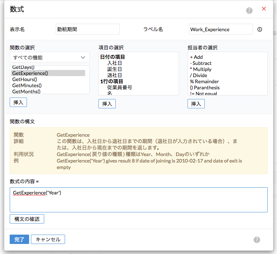Click the 構文の確認 button
This screenshot has width=277, height=254.
(27, 219)
